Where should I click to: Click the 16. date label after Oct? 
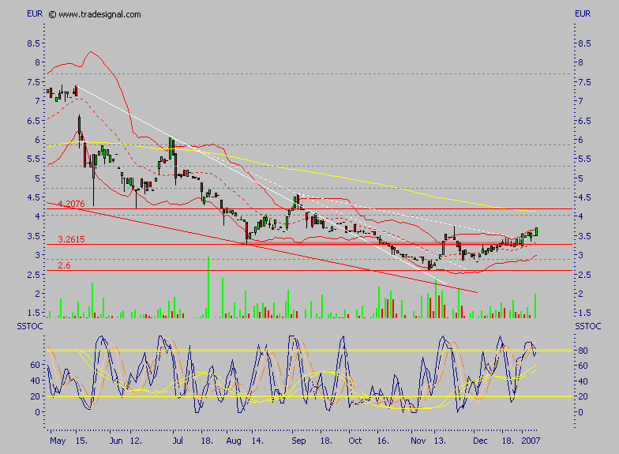point(383,441)
